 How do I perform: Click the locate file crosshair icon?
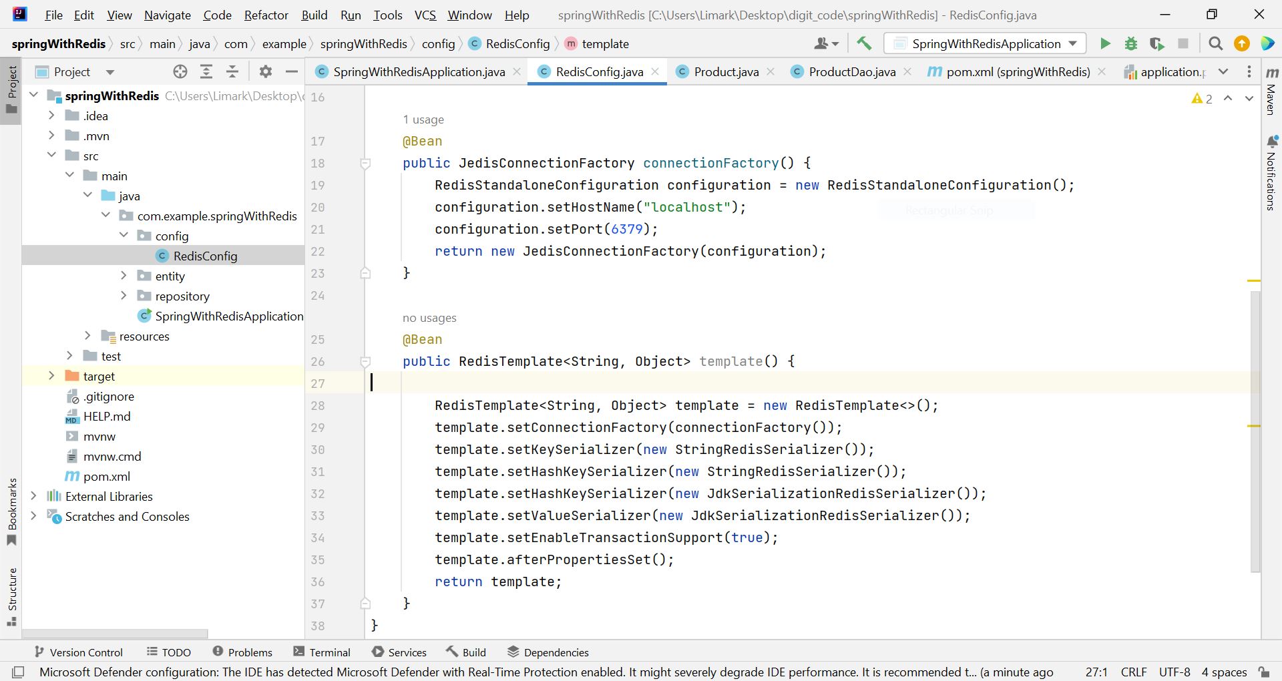click(x=180, y=71)
